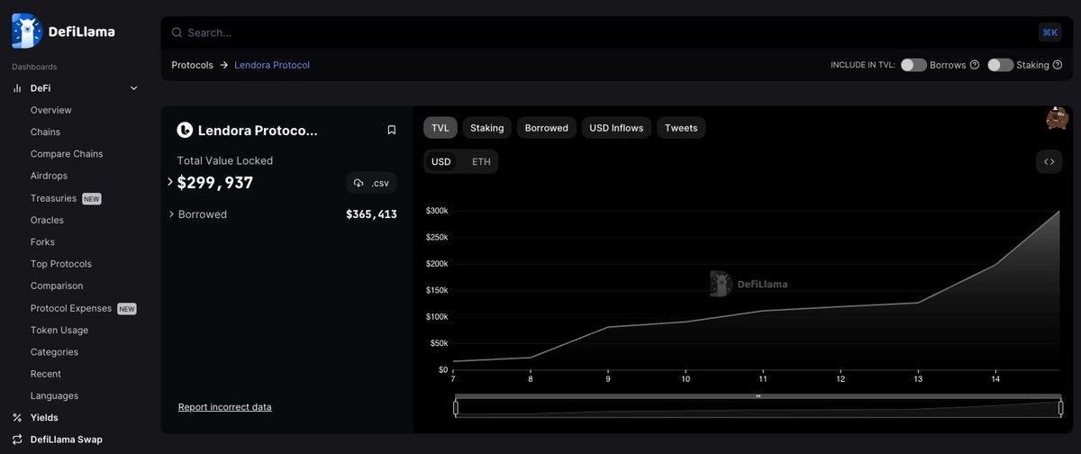Switch chart denomination to USD
Viewport: 1081px width, 454px height.
coord(441,162)
